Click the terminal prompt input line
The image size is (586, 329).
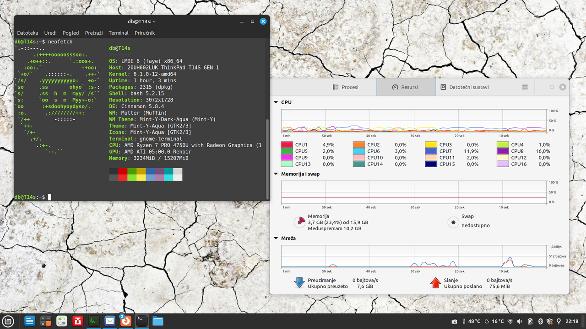coord(140,197)
